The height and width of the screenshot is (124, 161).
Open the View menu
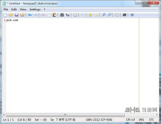tap(23, 9)
